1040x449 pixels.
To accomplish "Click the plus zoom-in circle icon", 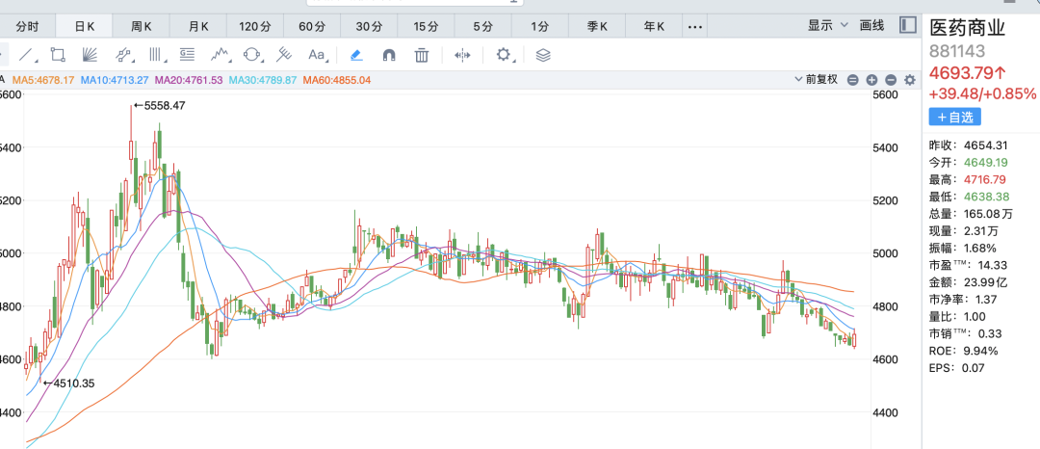I will click(871, 80).
